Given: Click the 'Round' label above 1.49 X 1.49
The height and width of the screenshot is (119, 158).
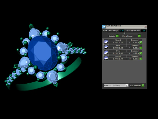Looking at the screenshot, I should click(x=118, y=57).
